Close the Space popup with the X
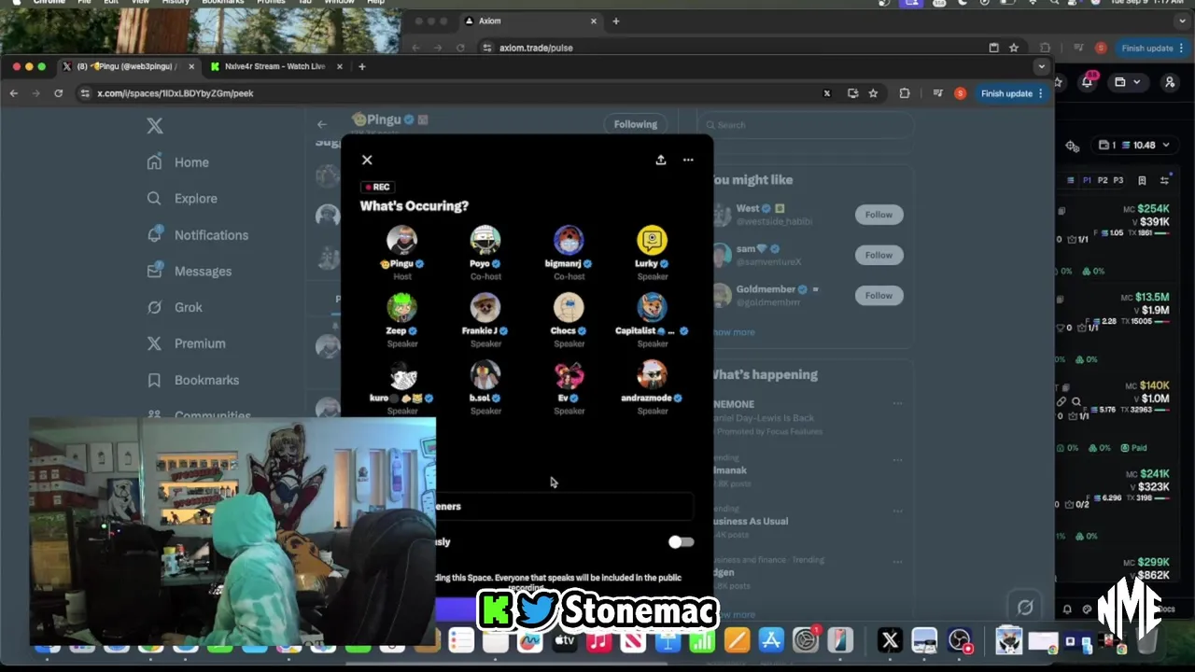Viewport: 1195px width, 672px height. pos(367,160)
